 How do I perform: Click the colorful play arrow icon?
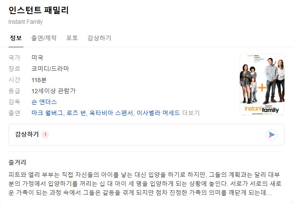(271, 134)
